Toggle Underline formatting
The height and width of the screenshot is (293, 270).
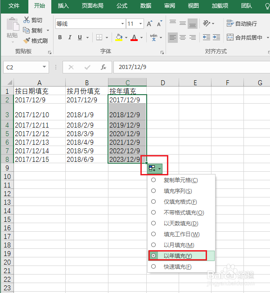(80, 37)
